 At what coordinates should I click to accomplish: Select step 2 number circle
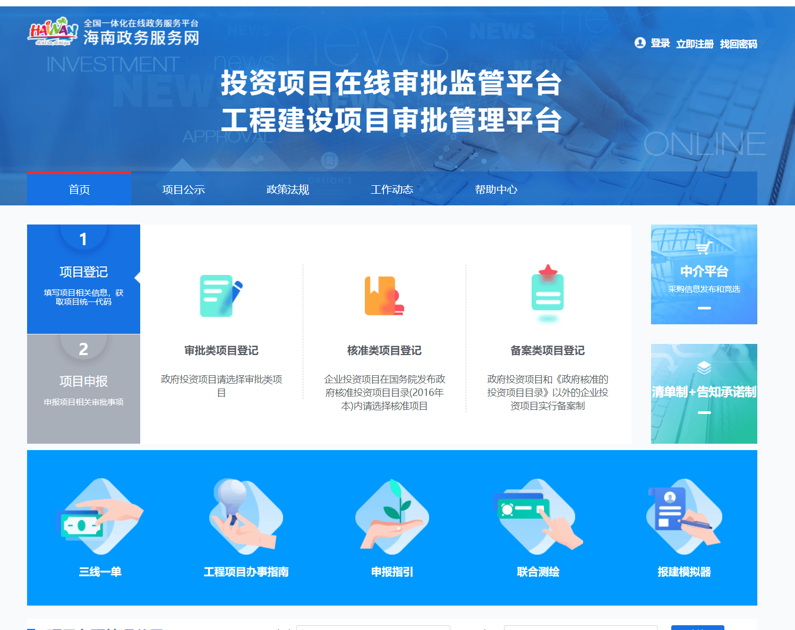pyautogui.click(x=83, y=348)
